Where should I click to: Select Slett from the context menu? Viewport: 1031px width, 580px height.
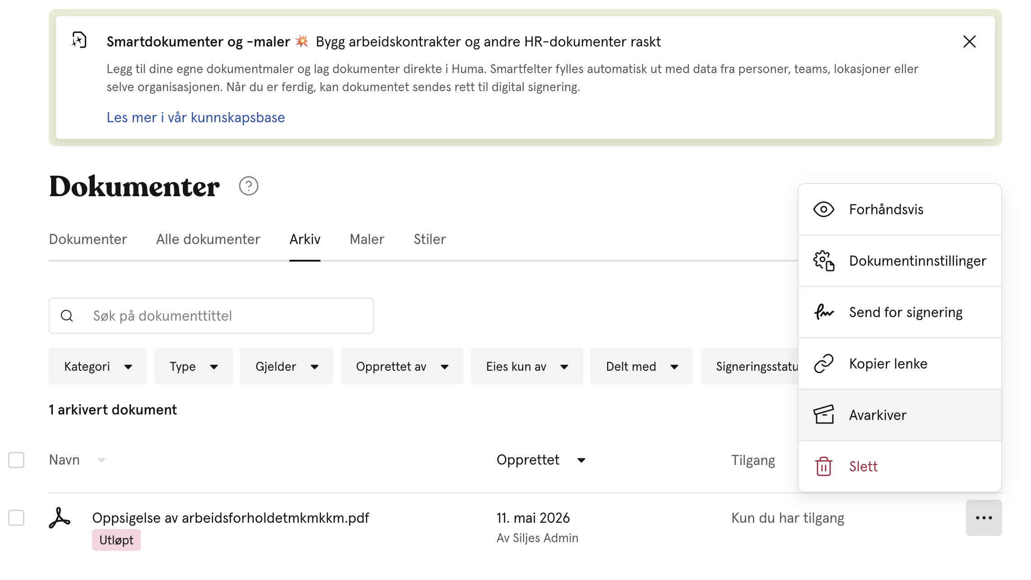[900, 466]
